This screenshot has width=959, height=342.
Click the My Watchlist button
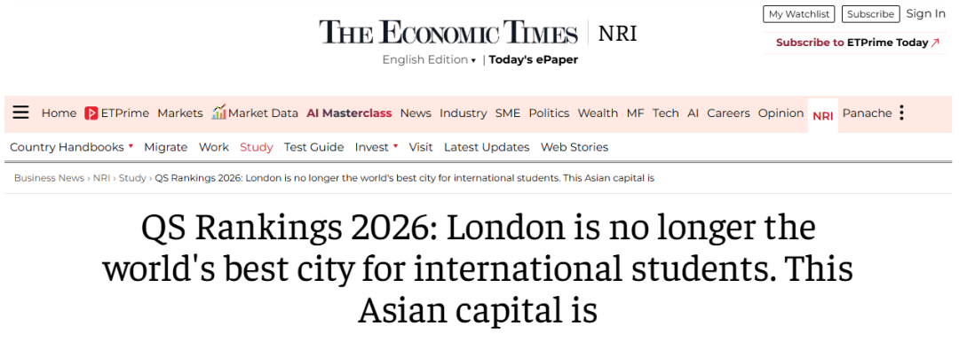click(799, 14)
